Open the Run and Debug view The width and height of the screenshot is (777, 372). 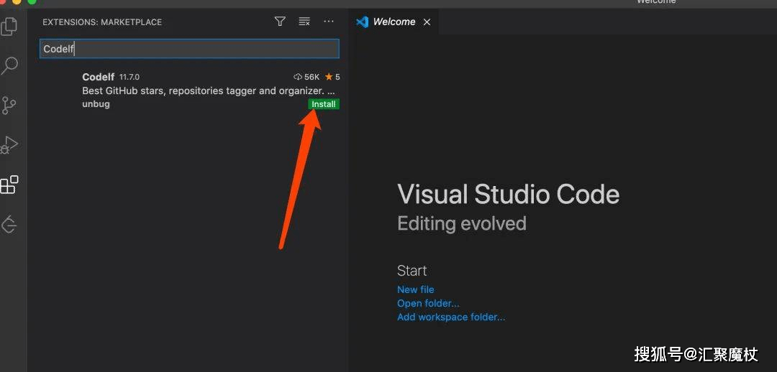[x=9, y=145]
